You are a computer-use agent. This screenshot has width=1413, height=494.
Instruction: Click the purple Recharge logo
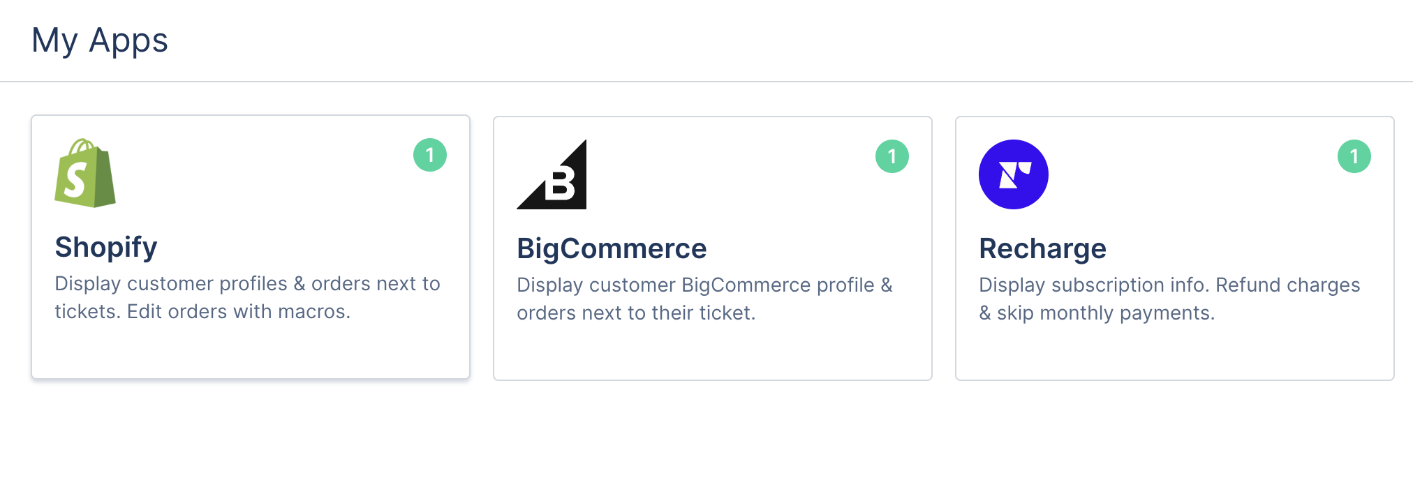point(1013,174)
